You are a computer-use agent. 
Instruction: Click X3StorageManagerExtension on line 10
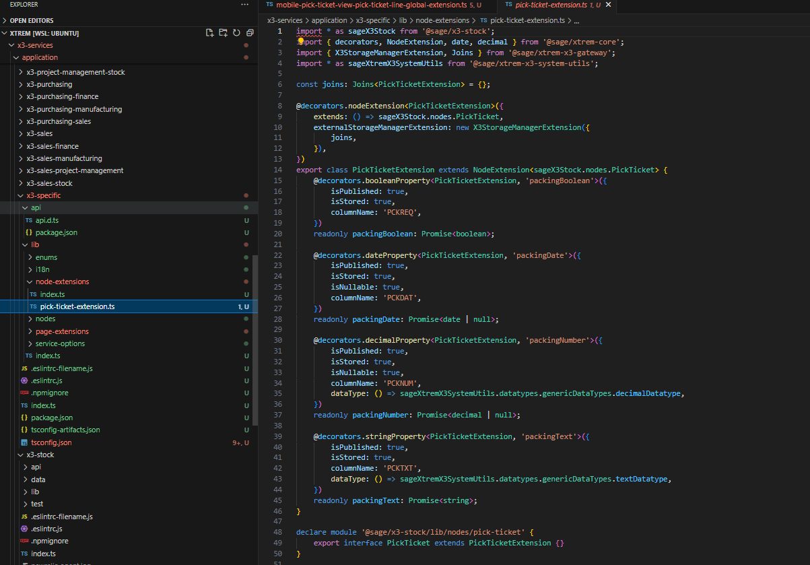tap(526, 127)
